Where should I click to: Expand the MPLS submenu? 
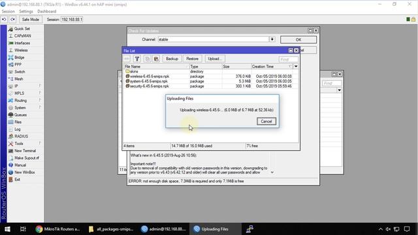(x=25, y=93)
